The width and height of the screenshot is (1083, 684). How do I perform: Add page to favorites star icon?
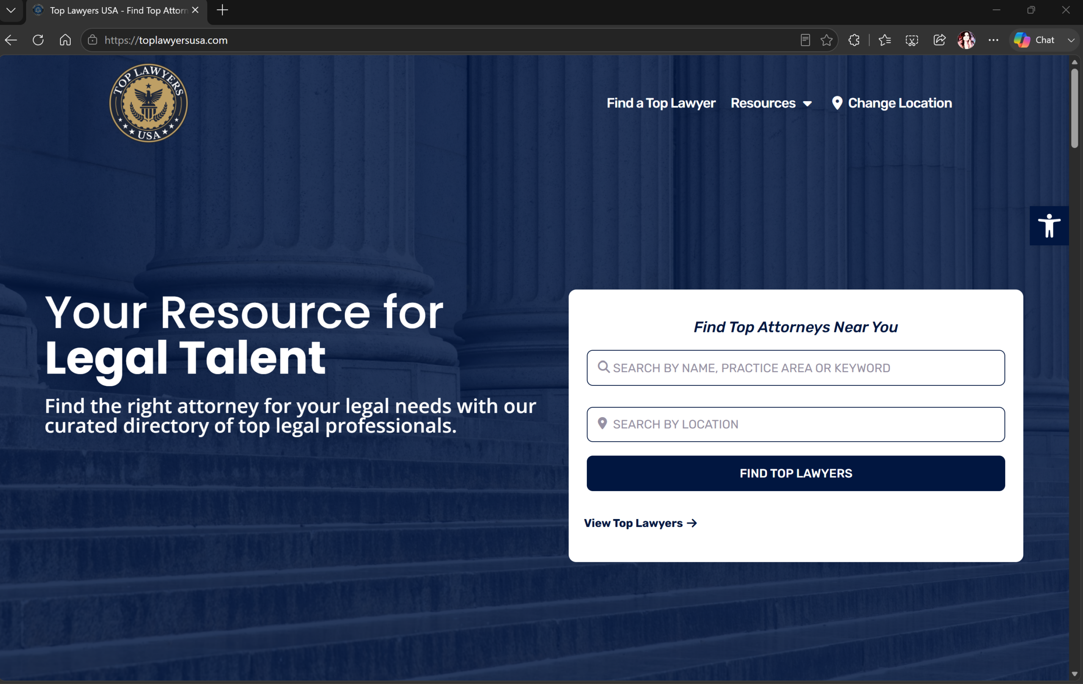click(826, 40)
